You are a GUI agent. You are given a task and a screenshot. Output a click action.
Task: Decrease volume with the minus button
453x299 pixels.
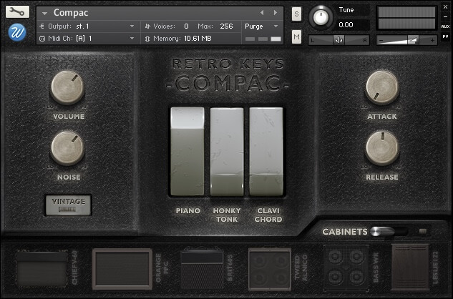click(381, 40)
